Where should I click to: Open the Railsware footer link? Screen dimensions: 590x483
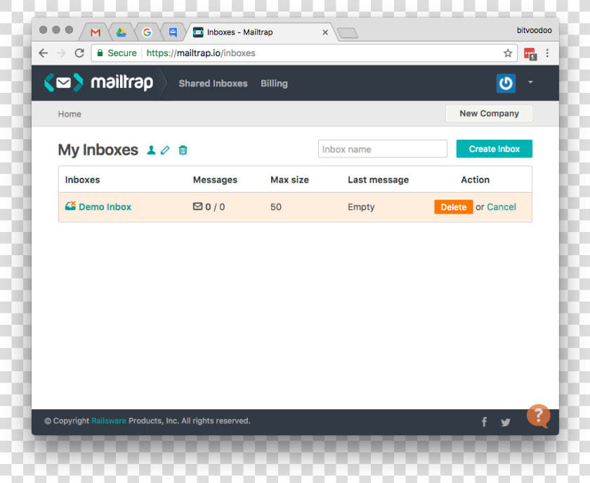click(109, 421)
